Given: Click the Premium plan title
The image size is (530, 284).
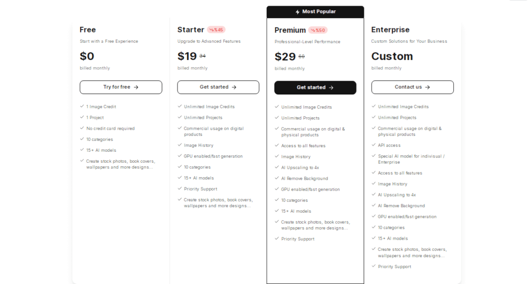Looking at the screenshot, I should (x=290, y=30).
